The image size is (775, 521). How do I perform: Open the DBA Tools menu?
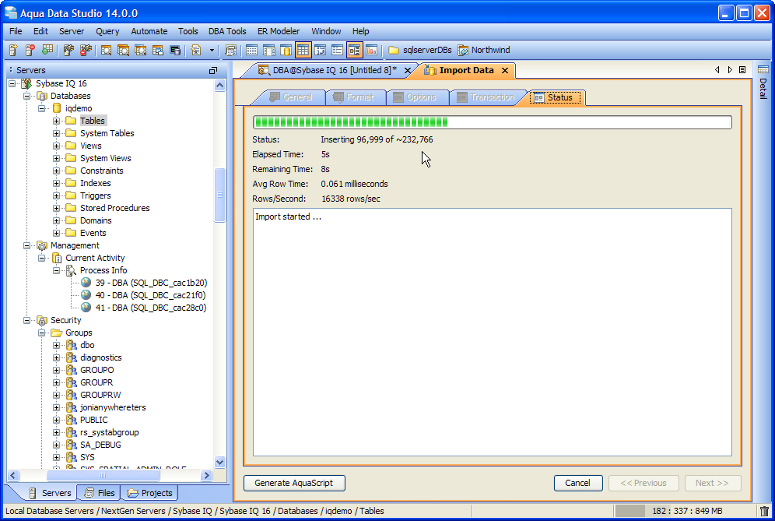click(x=227, y=31)
